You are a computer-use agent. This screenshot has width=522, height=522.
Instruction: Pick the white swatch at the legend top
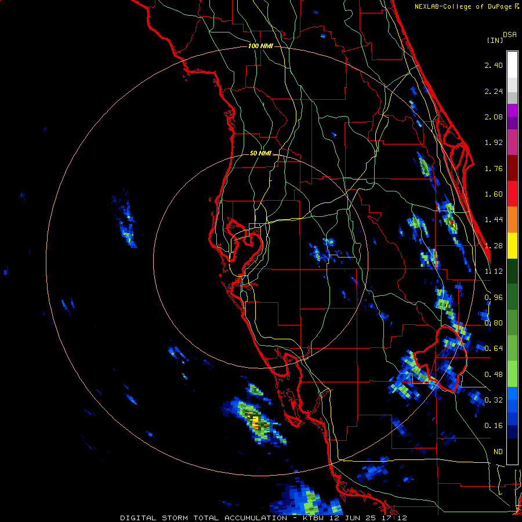pyautogui.click(x=512, y=65)
